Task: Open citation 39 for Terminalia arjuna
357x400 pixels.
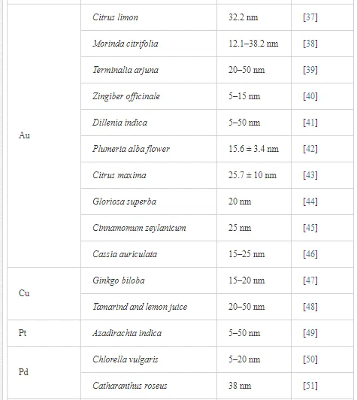Action: pyautogui.click(x=310, y=70)
